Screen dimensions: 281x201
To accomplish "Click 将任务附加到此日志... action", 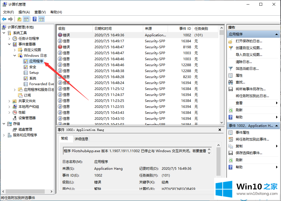I will [252, 96].
